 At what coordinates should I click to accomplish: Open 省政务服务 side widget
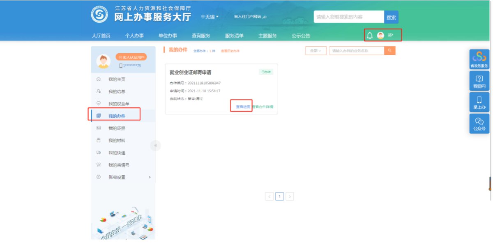[x=479, y=60]
